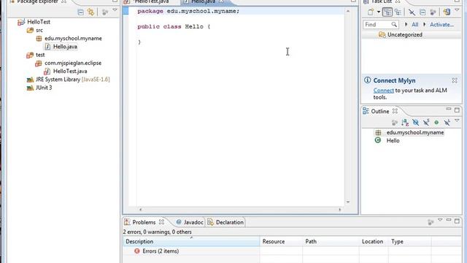The width and height of the screenshot is (467, 263).
Task: Select Hello class in Outline
Action: [x=393, y=140]
